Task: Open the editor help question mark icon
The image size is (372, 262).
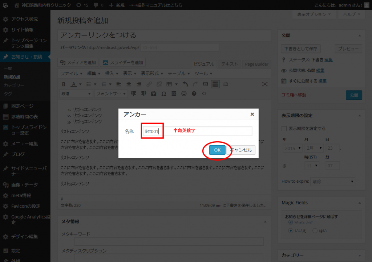Action: (194, 94)
